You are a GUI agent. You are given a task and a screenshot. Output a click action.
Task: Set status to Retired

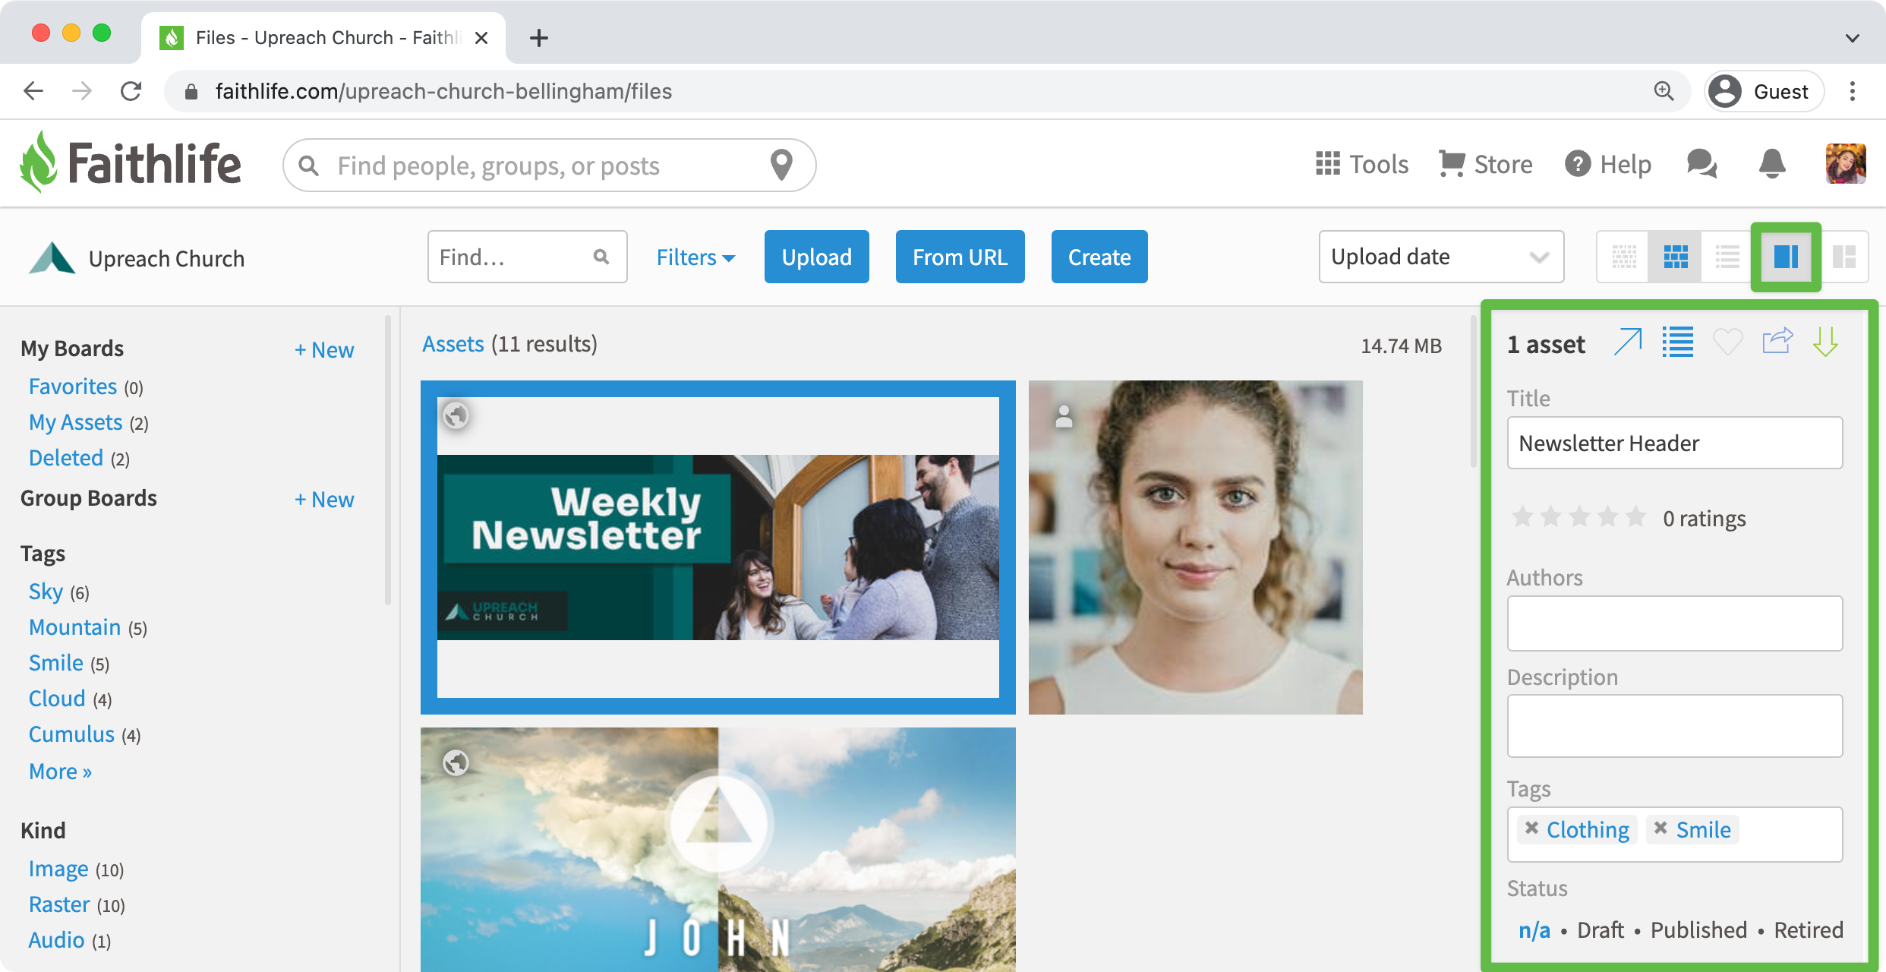tap(1808, 930)
